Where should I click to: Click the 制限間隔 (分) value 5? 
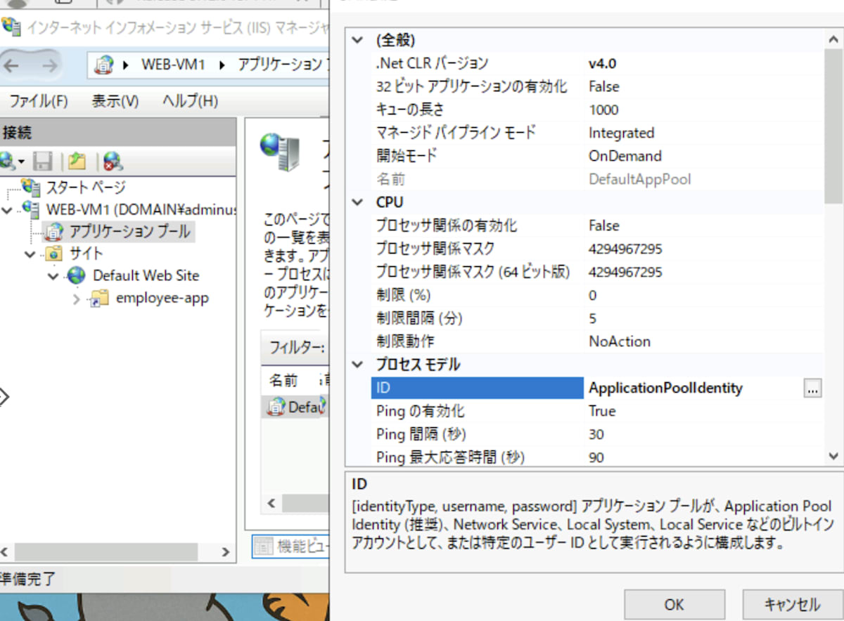(592, 318)
